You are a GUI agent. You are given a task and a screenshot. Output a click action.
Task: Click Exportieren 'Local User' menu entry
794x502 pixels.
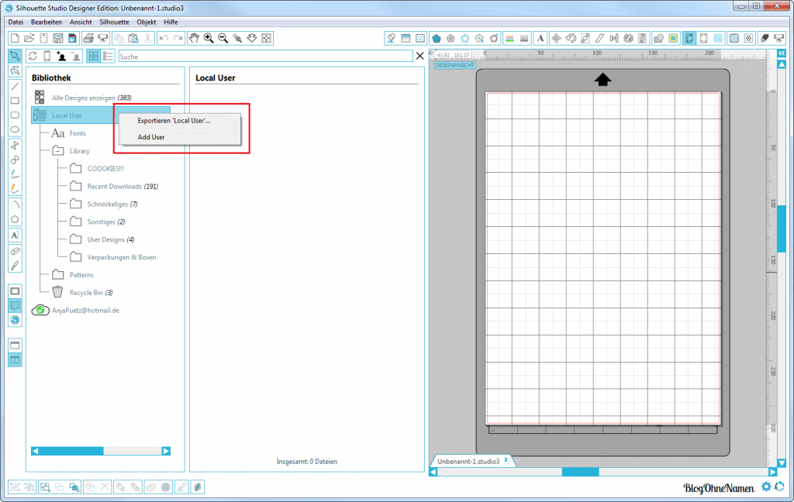pyautogui.click(x=174, y=121)
